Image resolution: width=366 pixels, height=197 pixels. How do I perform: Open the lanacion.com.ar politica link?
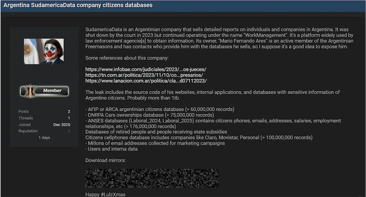click(146, 81)
